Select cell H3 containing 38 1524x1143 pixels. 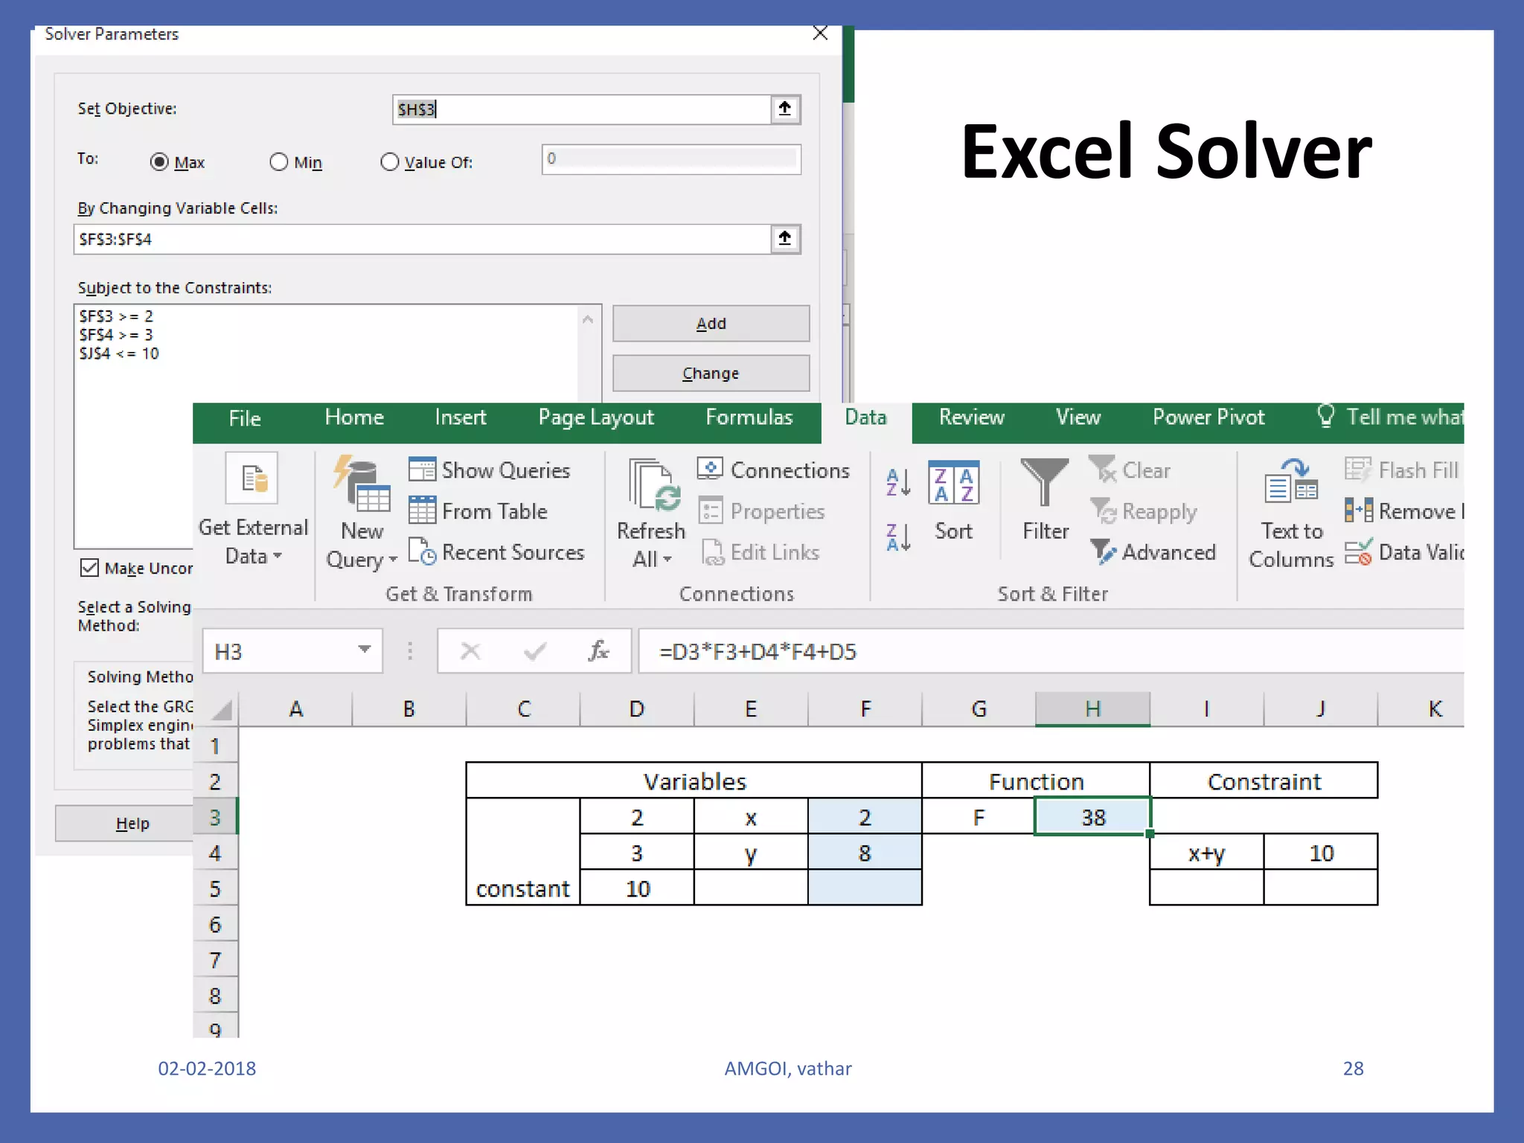(1092, 816)
